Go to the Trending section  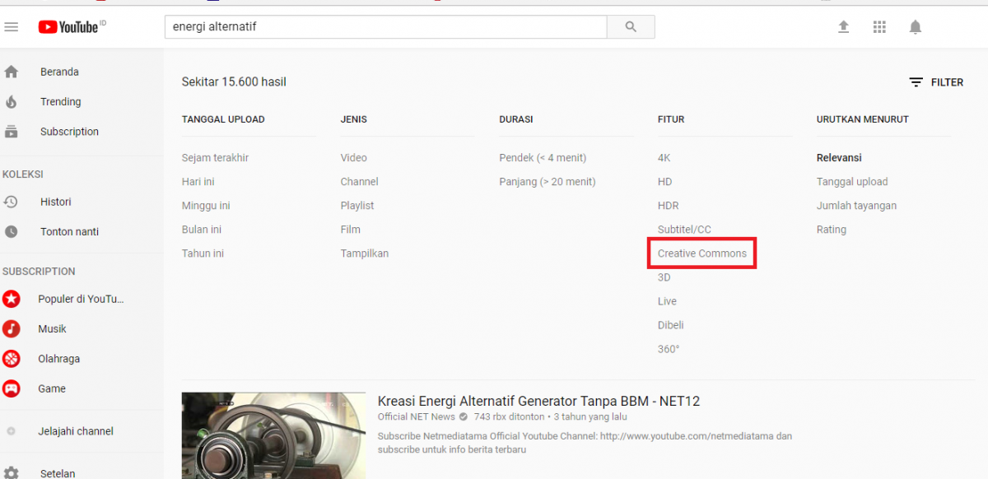coord(60,101)
